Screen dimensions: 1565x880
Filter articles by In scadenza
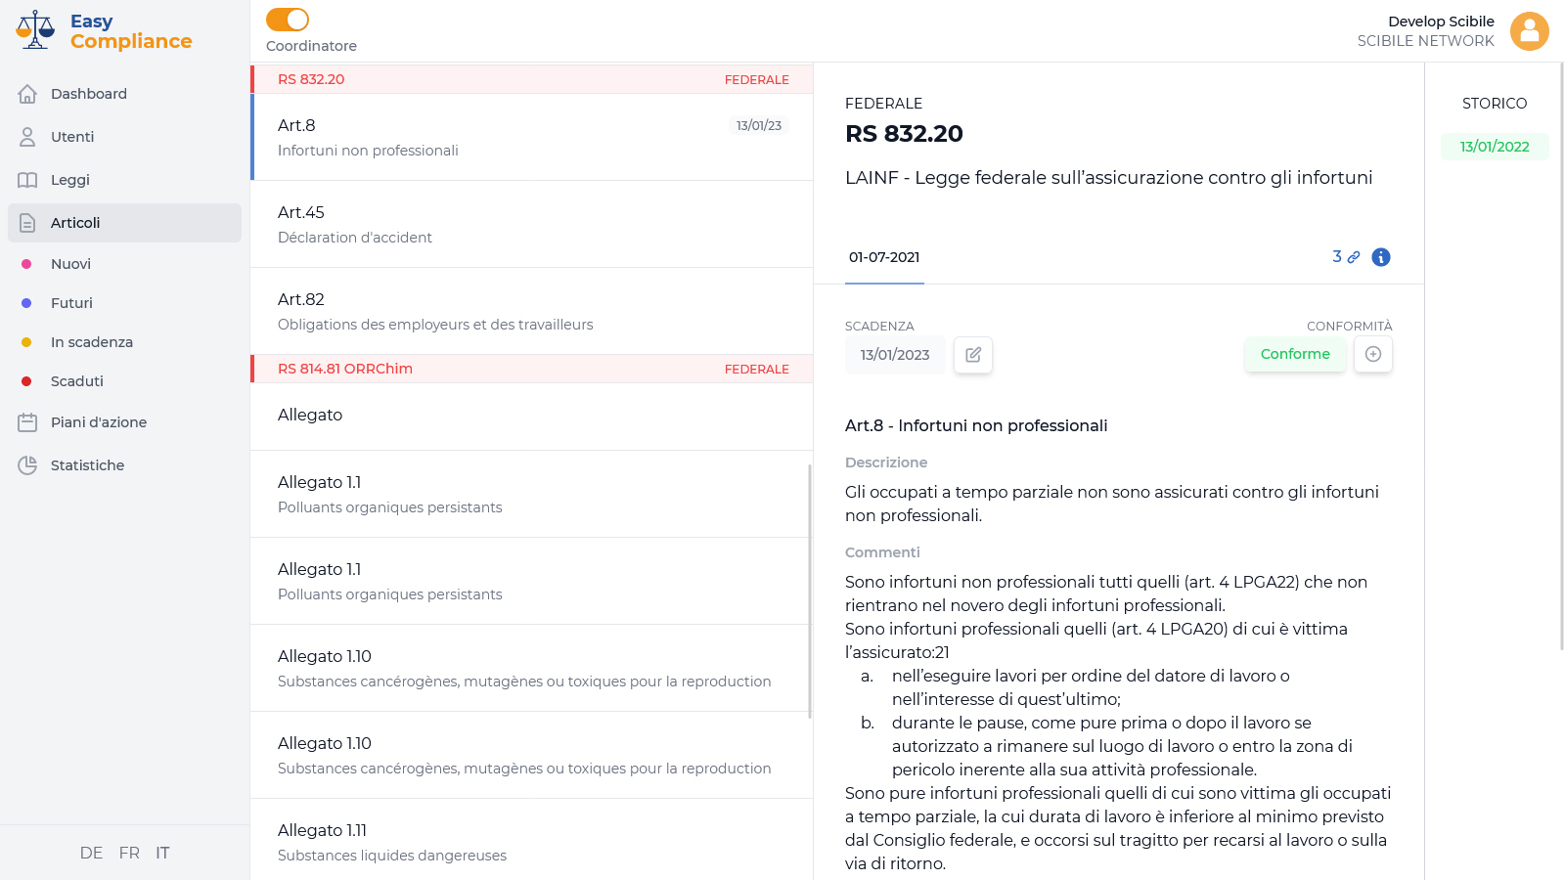click(x=91, y=342)
